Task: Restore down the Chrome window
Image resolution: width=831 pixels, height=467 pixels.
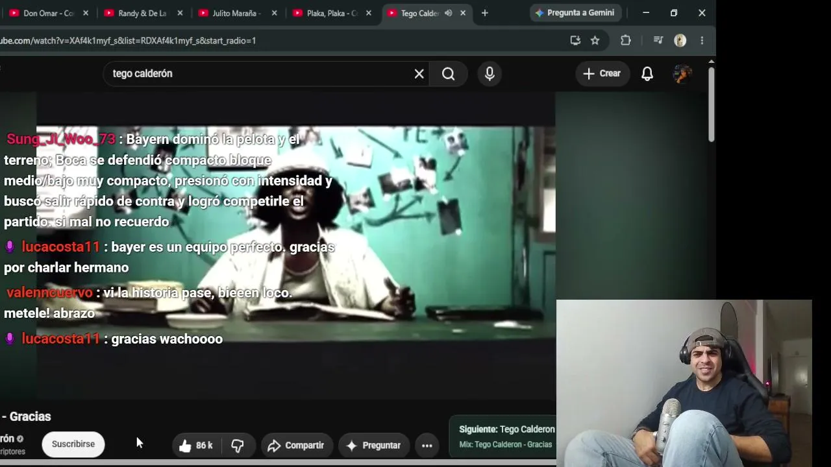Action: [674, 13]
